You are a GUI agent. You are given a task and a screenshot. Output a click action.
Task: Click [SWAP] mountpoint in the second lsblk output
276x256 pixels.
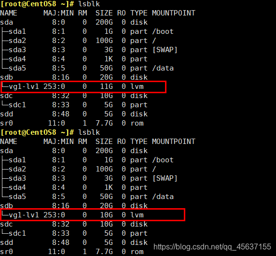point(165,178)
